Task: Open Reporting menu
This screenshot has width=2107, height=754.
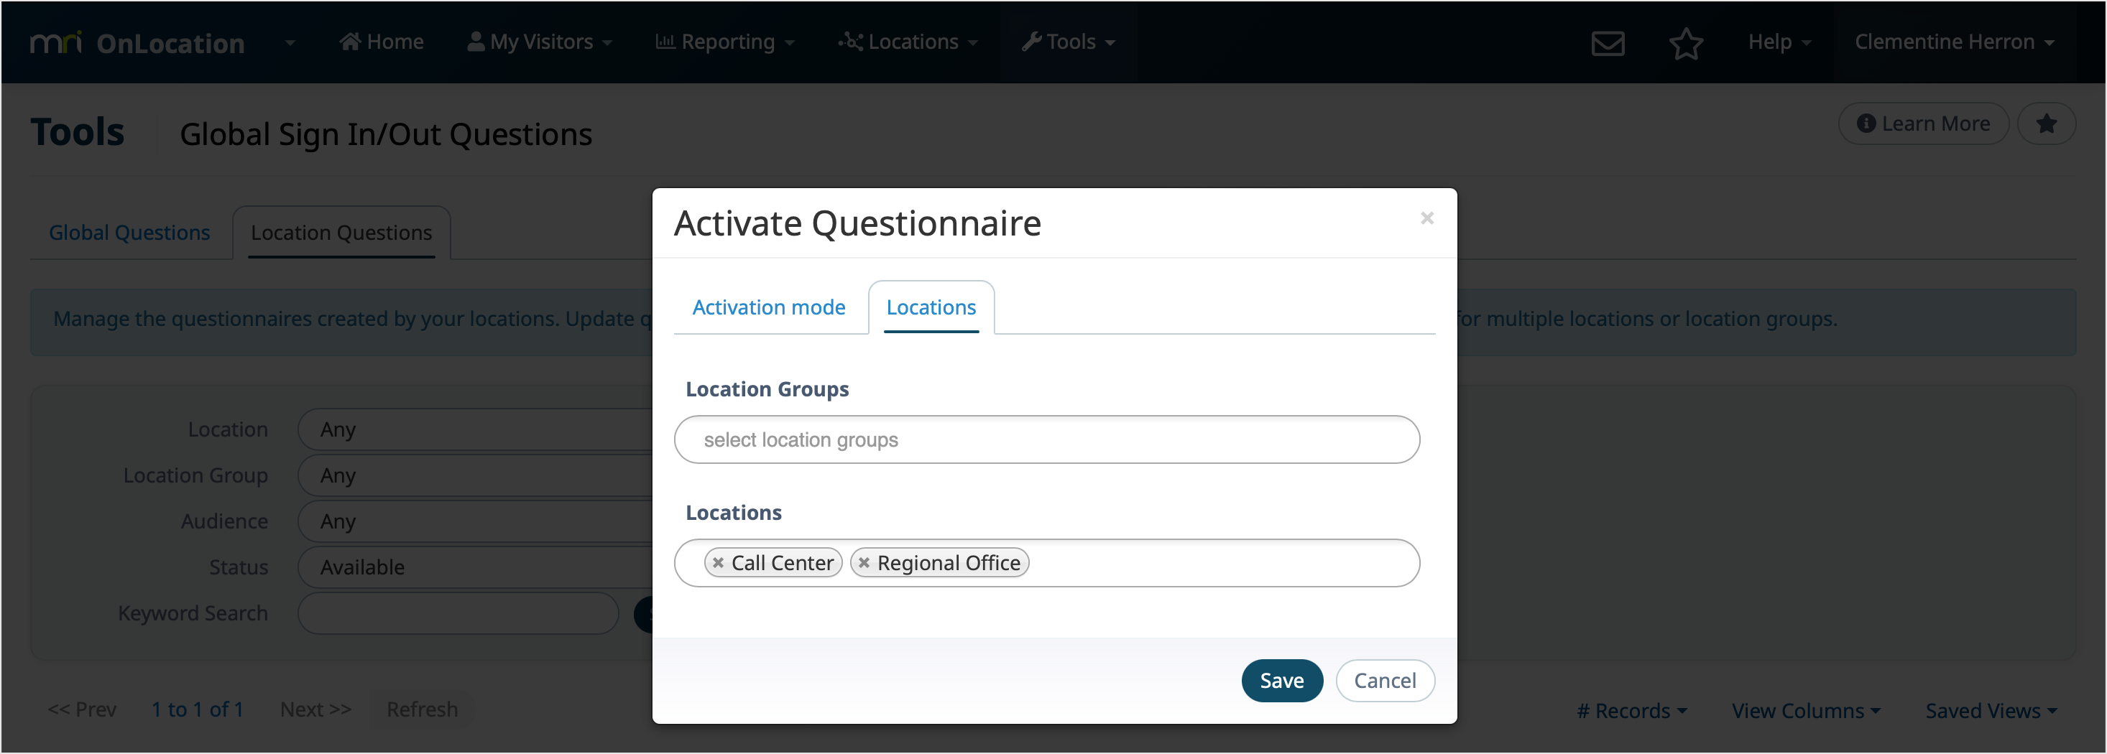Action: point(724,42)
